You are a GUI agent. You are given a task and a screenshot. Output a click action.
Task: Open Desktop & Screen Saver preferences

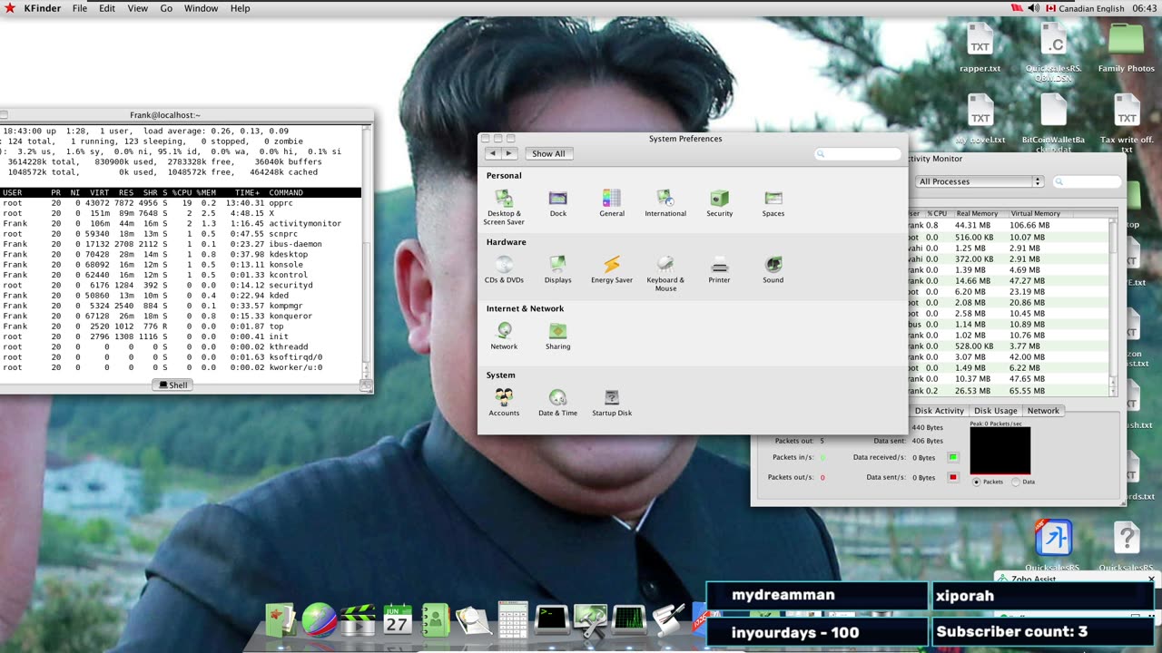pyautogui.click(x=504, y=206)
